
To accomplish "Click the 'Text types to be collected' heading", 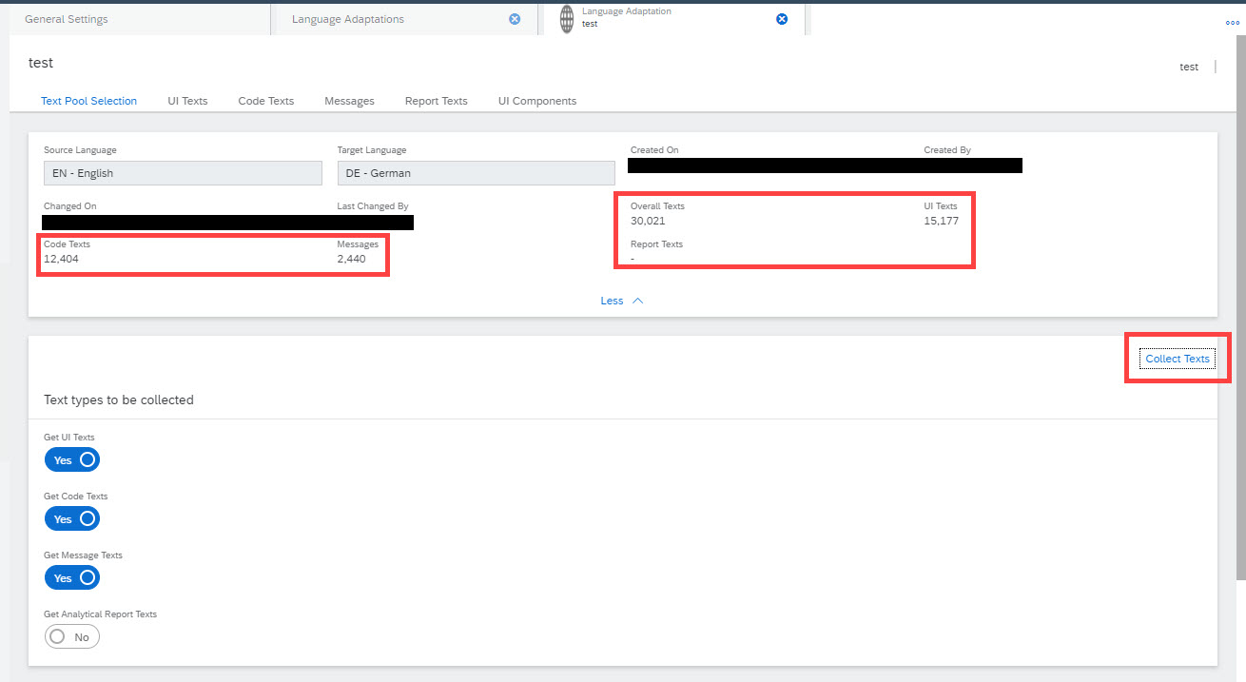I will [x=119, y=400].
